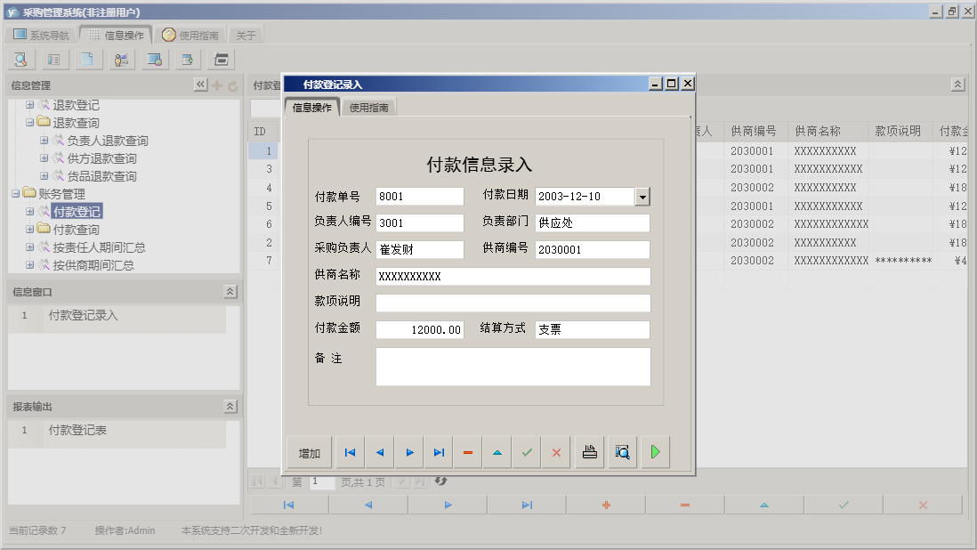Switch to the 系统导航 tab
This screenshot has height=550, width=977.
click(41, 34)
